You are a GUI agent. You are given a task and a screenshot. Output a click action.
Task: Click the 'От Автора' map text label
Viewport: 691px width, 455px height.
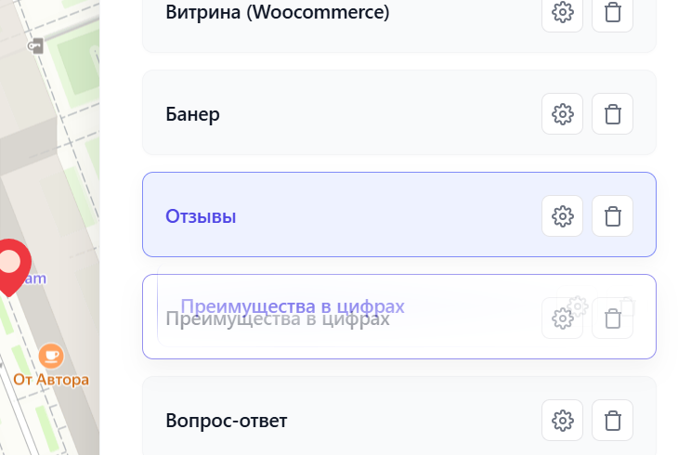point(51,379)
